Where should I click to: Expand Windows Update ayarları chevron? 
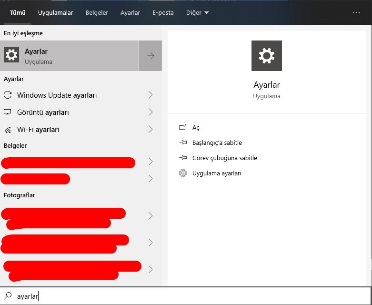coord(151,95)
